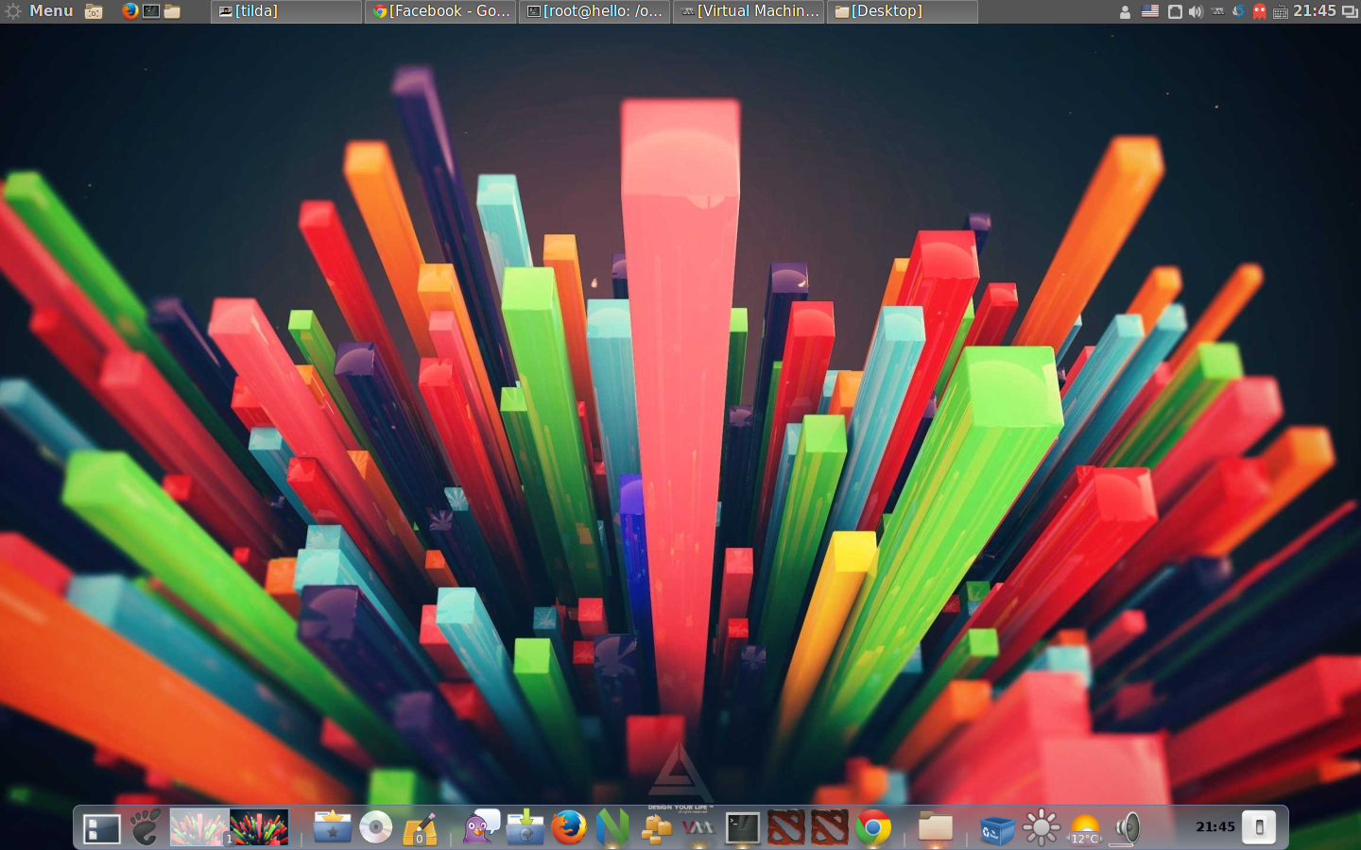Click the GNOME foot icon in dock
The width and height of the screenshot is (1361, 850).
pos(145,826)
